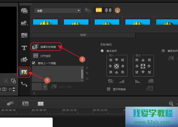Screen dimensions: 178x127
Task: Select 基本动作 radio button
Action: 102,51
